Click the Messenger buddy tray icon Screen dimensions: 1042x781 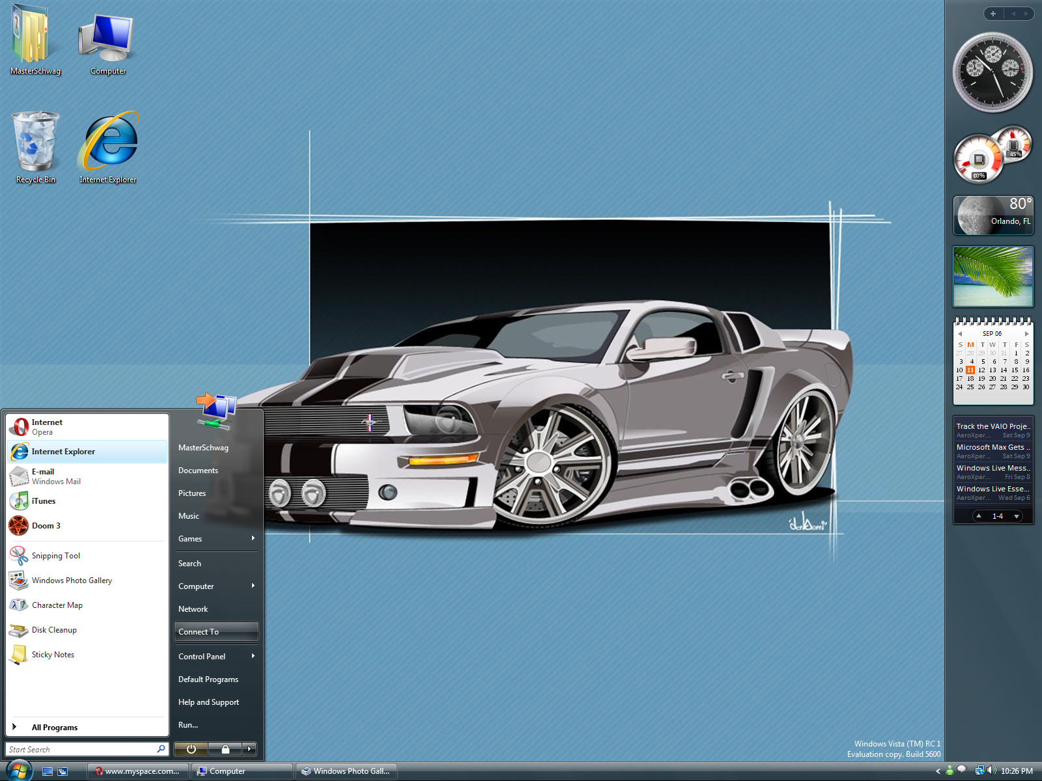(x=950, y=771)
